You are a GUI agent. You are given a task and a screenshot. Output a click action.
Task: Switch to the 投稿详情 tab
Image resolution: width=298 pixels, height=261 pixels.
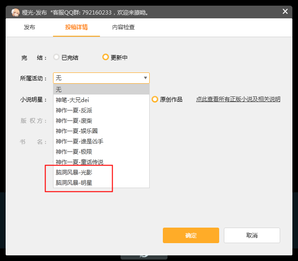(x=77, y=27)
